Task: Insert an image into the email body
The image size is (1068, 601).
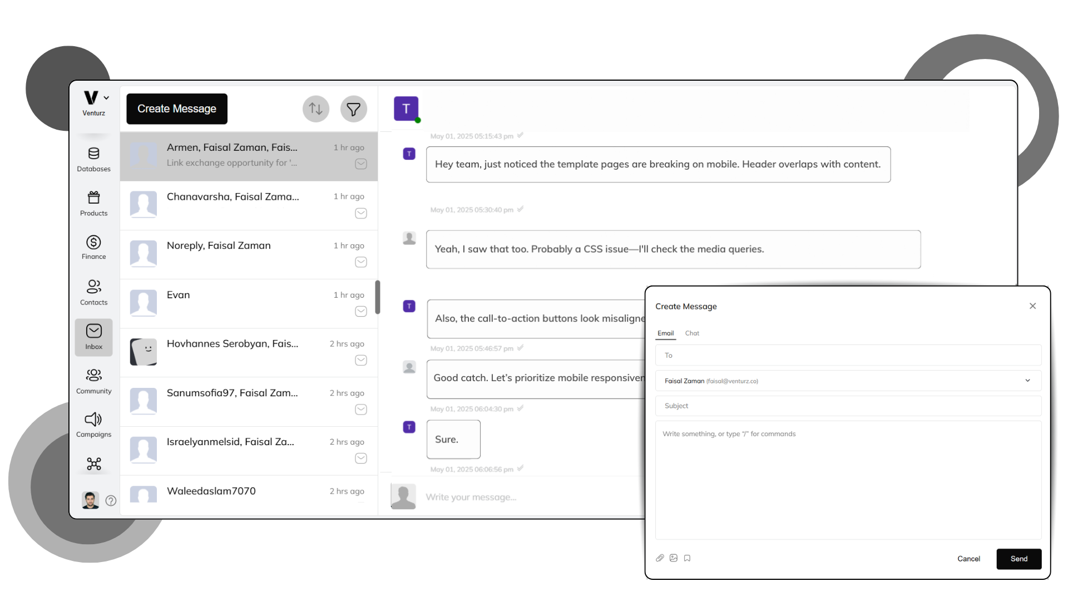Action: point(674,558)
